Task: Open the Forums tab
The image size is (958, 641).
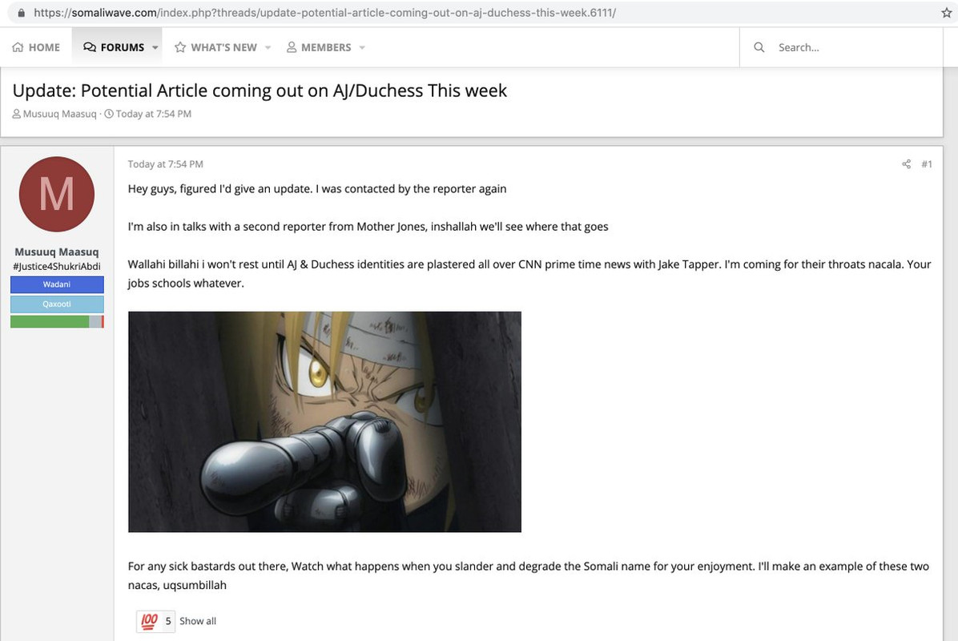Action: click(115, 47)
